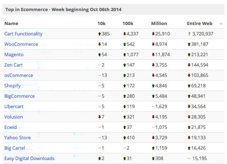Click the down arrow beside 3,729
The height and width of the screenshot is (164, 227).
click(153, 138)
